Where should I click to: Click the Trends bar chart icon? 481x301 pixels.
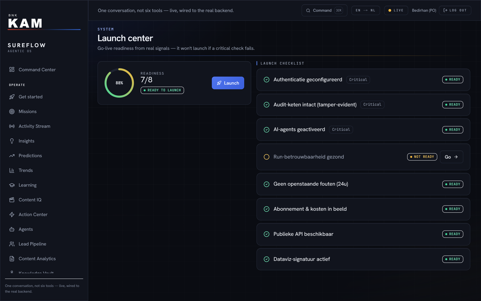[x=12, y=170]
